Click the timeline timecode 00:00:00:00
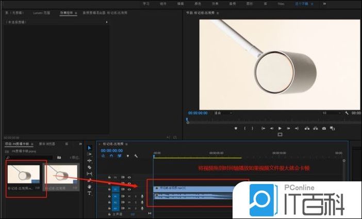Viewport: 362px width, 219px height. click(111, 150)
